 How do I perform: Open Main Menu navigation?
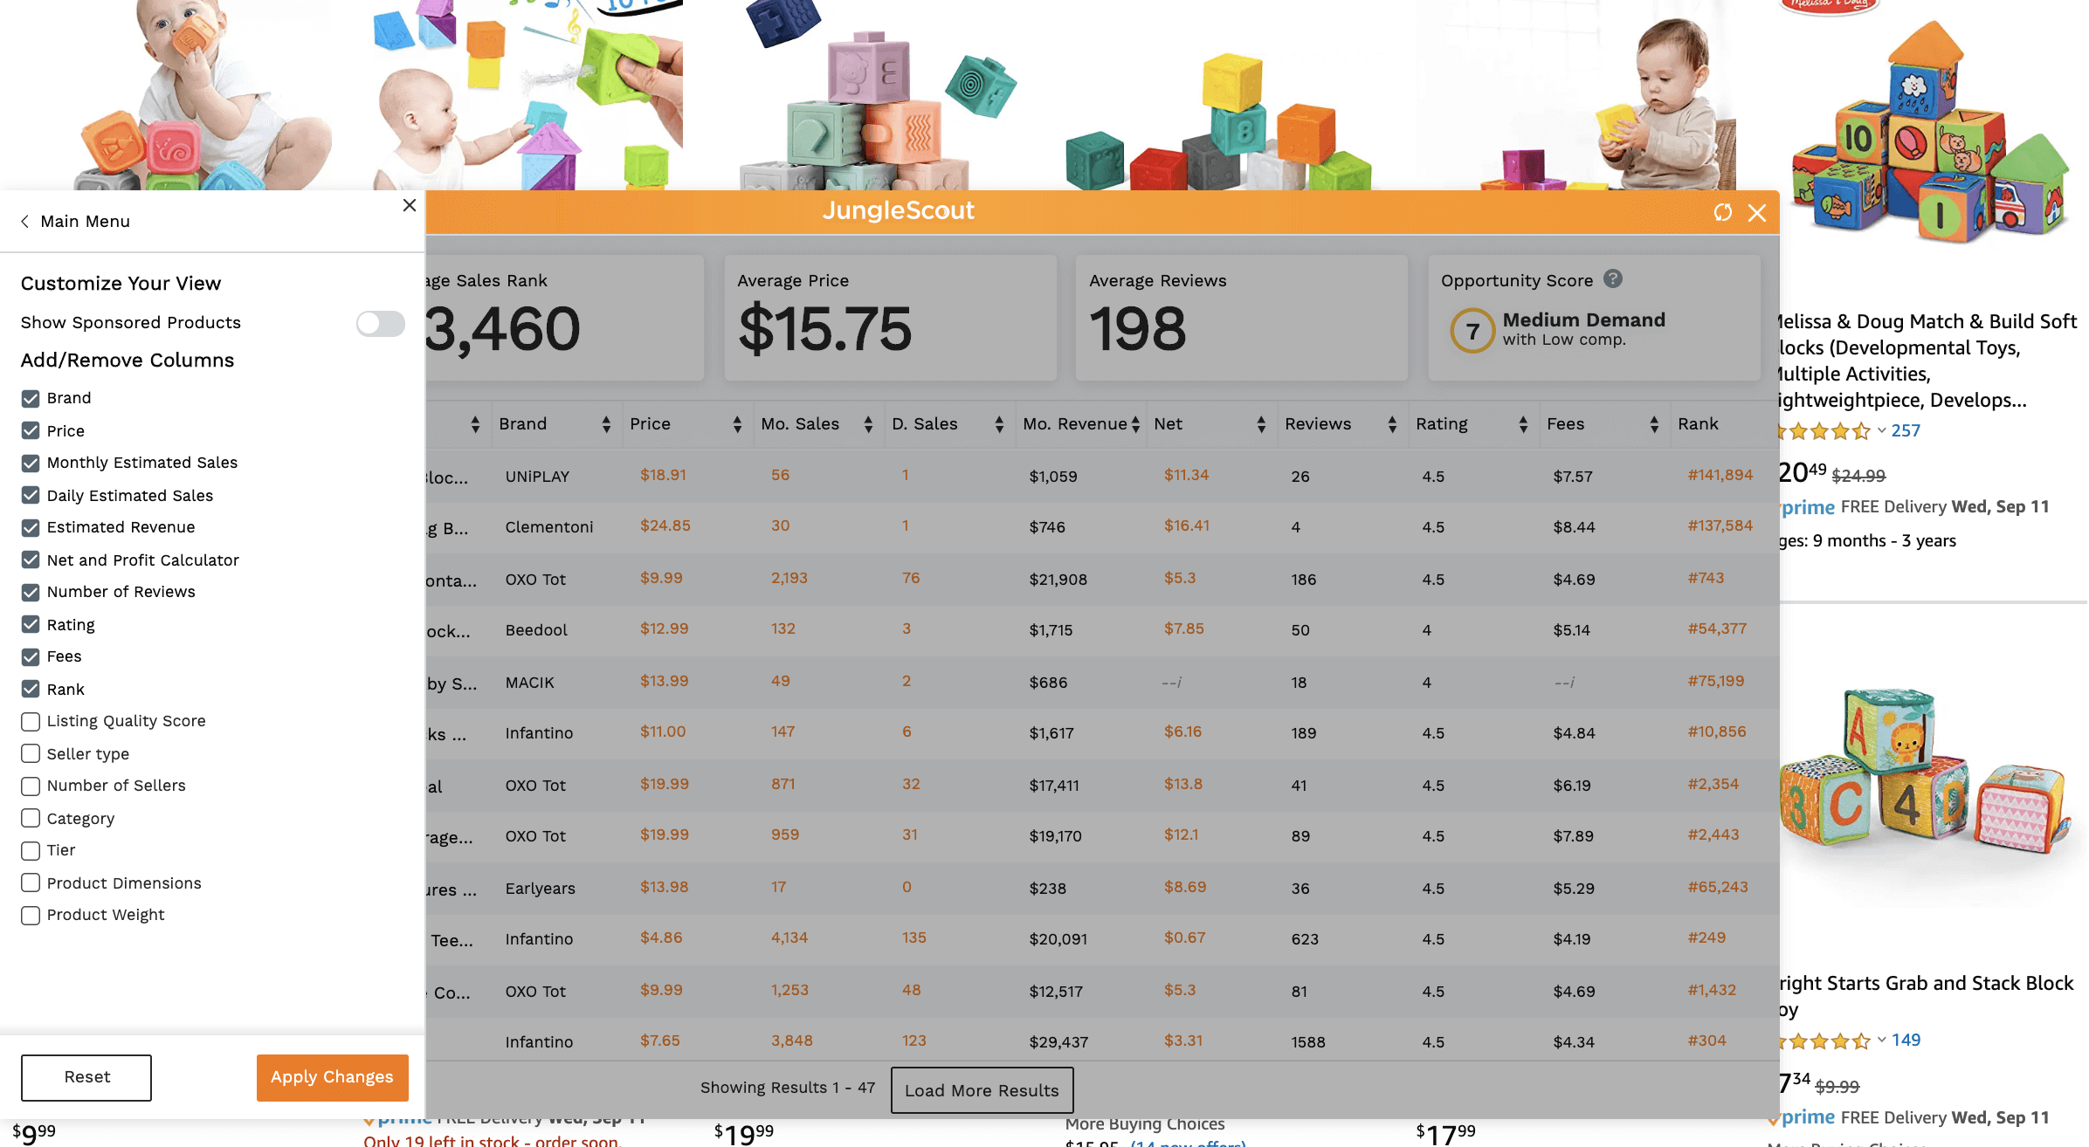73,220
